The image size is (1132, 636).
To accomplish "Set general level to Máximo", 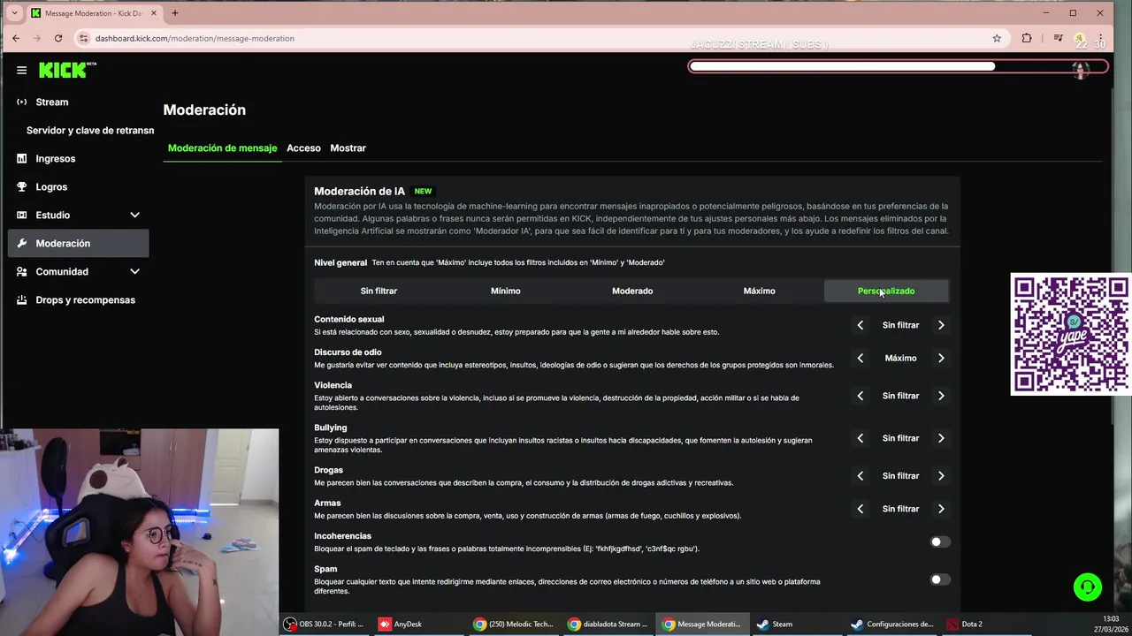I will 759,291.
